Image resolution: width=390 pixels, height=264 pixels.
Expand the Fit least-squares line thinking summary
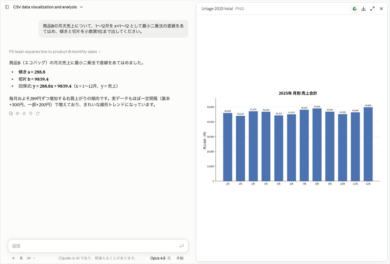(x=55, y=52)
